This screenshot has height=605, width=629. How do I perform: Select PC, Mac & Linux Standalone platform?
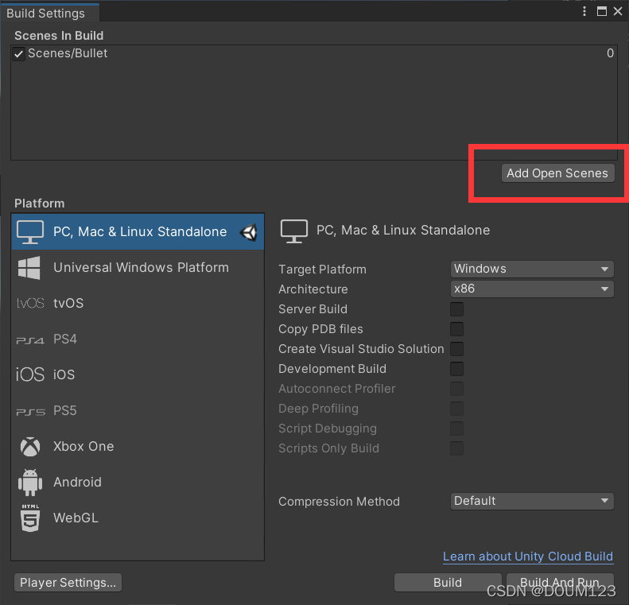coord(138,231)
